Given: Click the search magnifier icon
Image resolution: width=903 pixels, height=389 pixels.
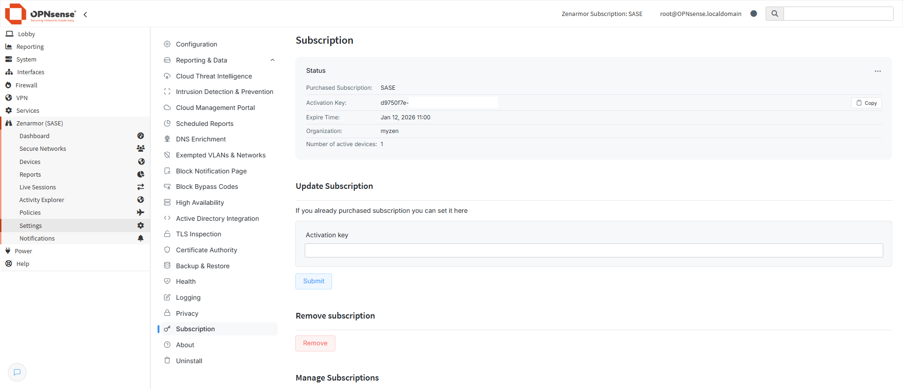Looking at the screenshot, I should [775, 14].
